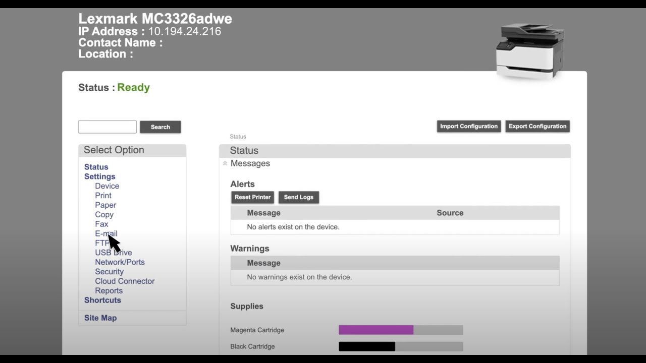This screenshot has height=363, width=646.
Task: Click the IP address 10.194.24.216
Action: pyautogui.click(x=185, y=31)
